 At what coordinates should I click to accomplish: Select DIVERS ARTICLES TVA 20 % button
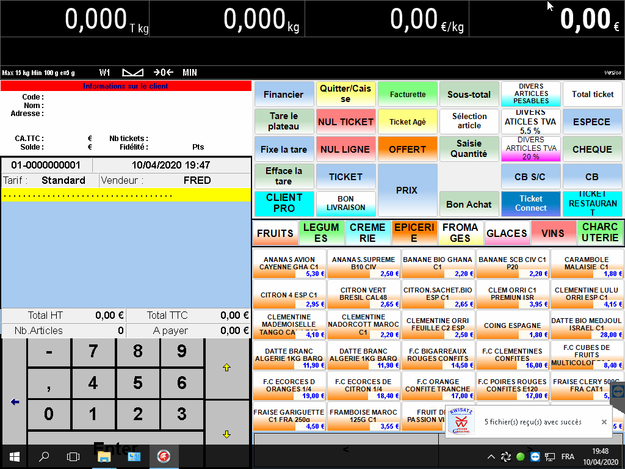coord(530,149)
